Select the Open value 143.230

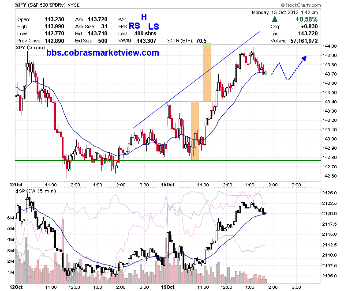pyautogui.click(x=54, y=19)
